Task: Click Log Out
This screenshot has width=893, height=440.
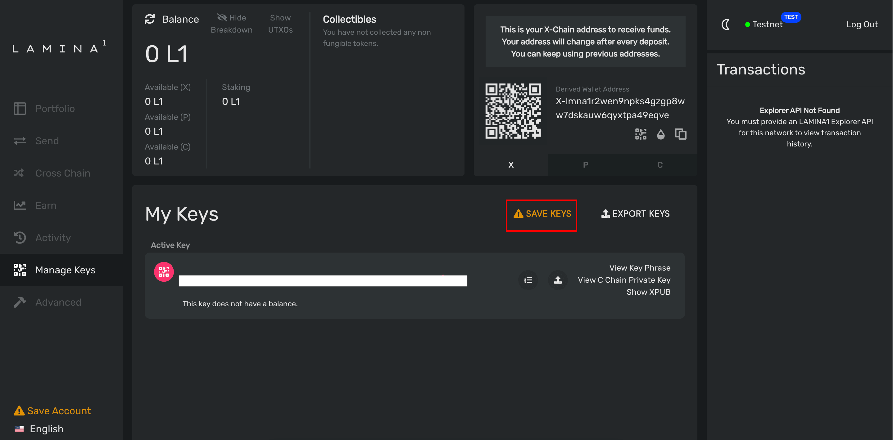Action: tap(862, 24)
